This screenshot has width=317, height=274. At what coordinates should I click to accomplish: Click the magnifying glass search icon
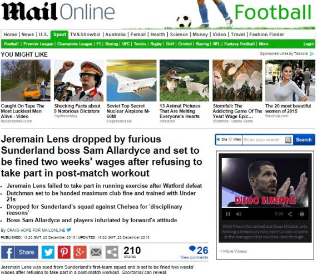pos(288,140)
